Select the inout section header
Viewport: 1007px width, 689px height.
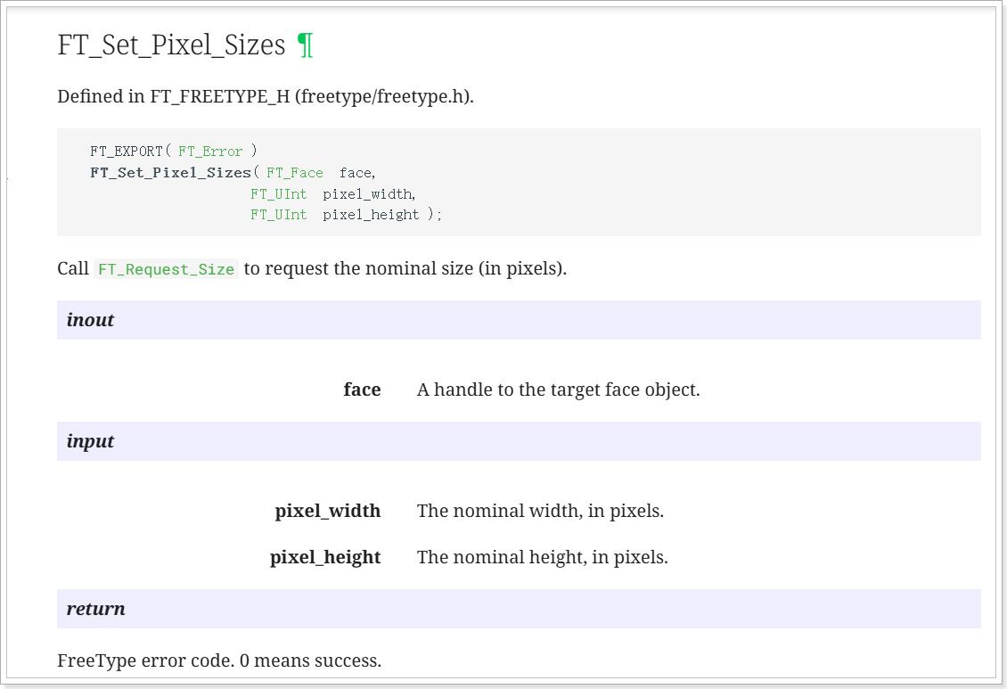pyautogui.click(x=91, y=320)
